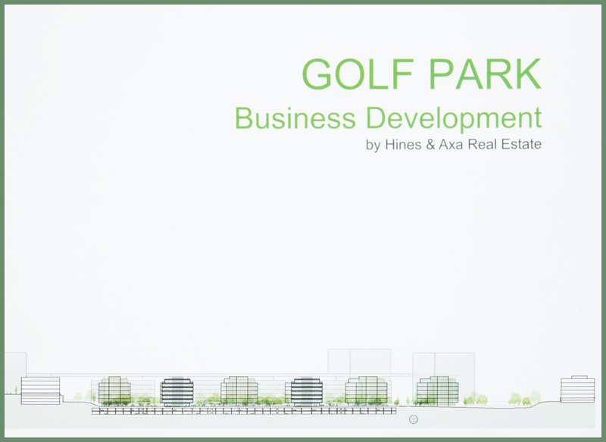This screenshot has width=606, height=442.
Task: Click the second dark-striped building from the left
Action: click(307, 390)
